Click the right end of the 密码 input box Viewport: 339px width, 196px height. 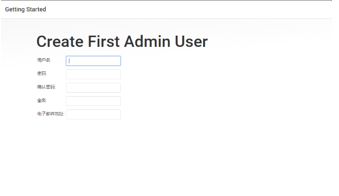pyautogui.click(x=118, y=74)
